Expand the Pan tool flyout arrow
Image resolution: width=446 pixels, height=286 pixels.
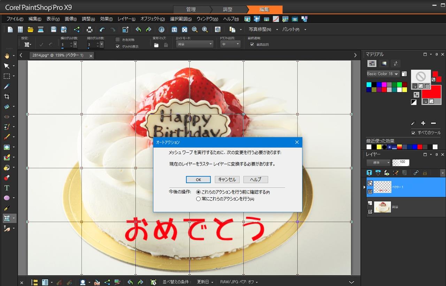pos(14,56)
